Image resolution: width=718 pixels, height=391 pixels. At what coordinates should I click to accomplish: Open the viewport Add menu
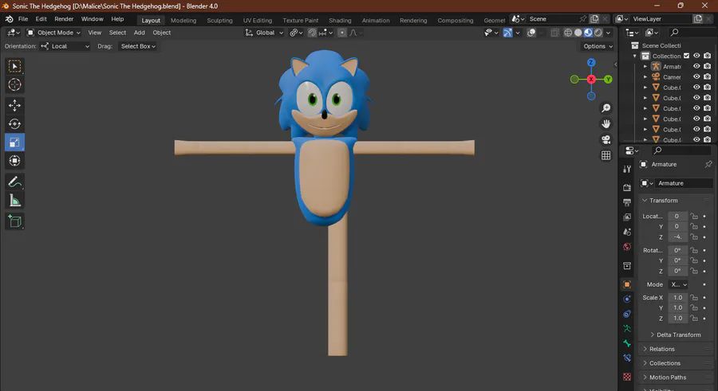pos(139,33)
